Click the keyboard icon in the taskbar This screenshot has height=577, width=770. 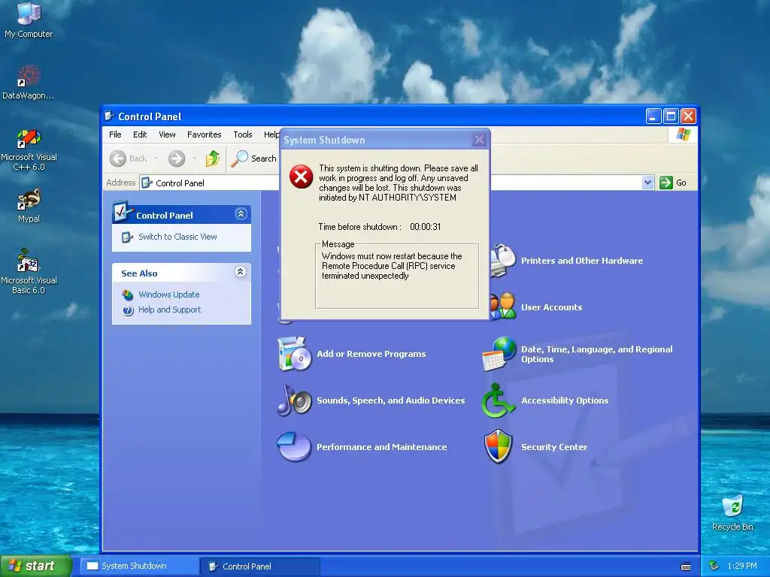[686, 566]
